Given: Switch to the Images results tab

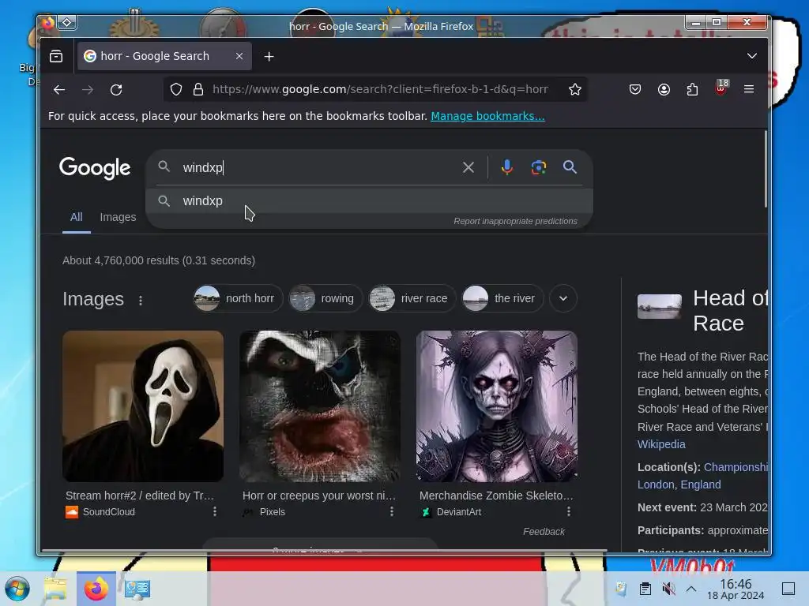Looking at the screenshot, I should click(119, 217).
